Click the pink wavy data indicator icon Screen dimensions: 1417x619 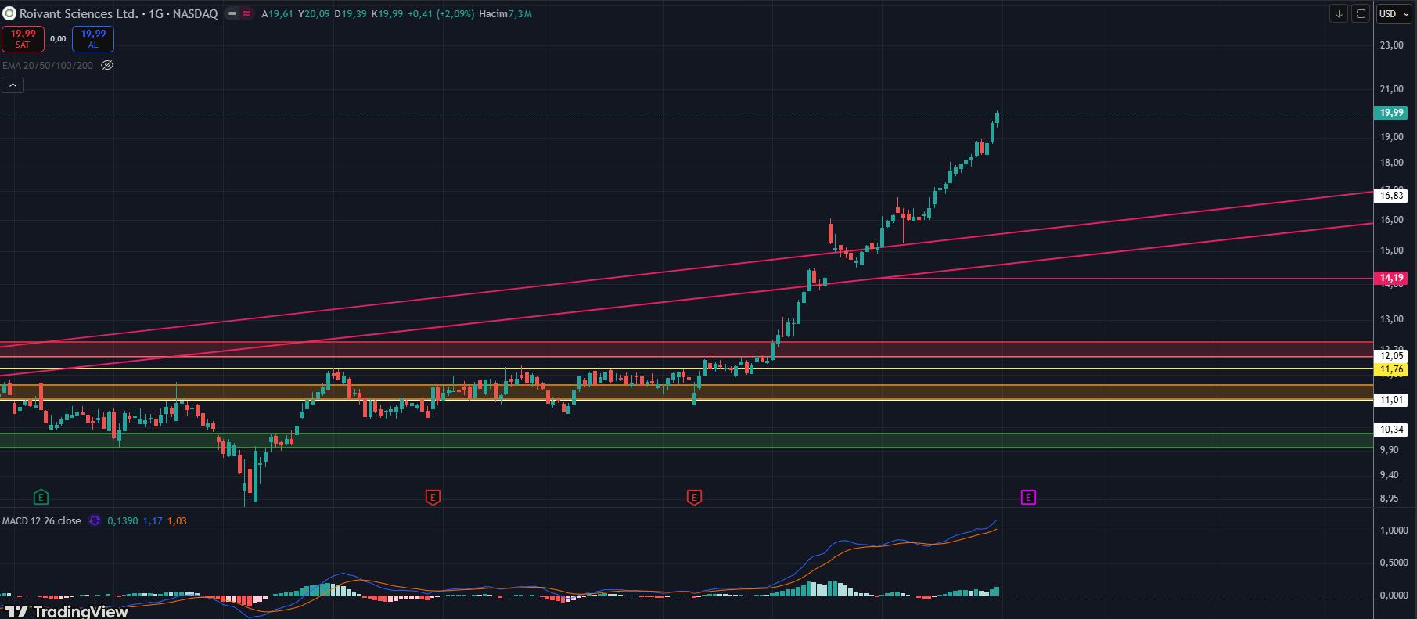pos(246,13)
